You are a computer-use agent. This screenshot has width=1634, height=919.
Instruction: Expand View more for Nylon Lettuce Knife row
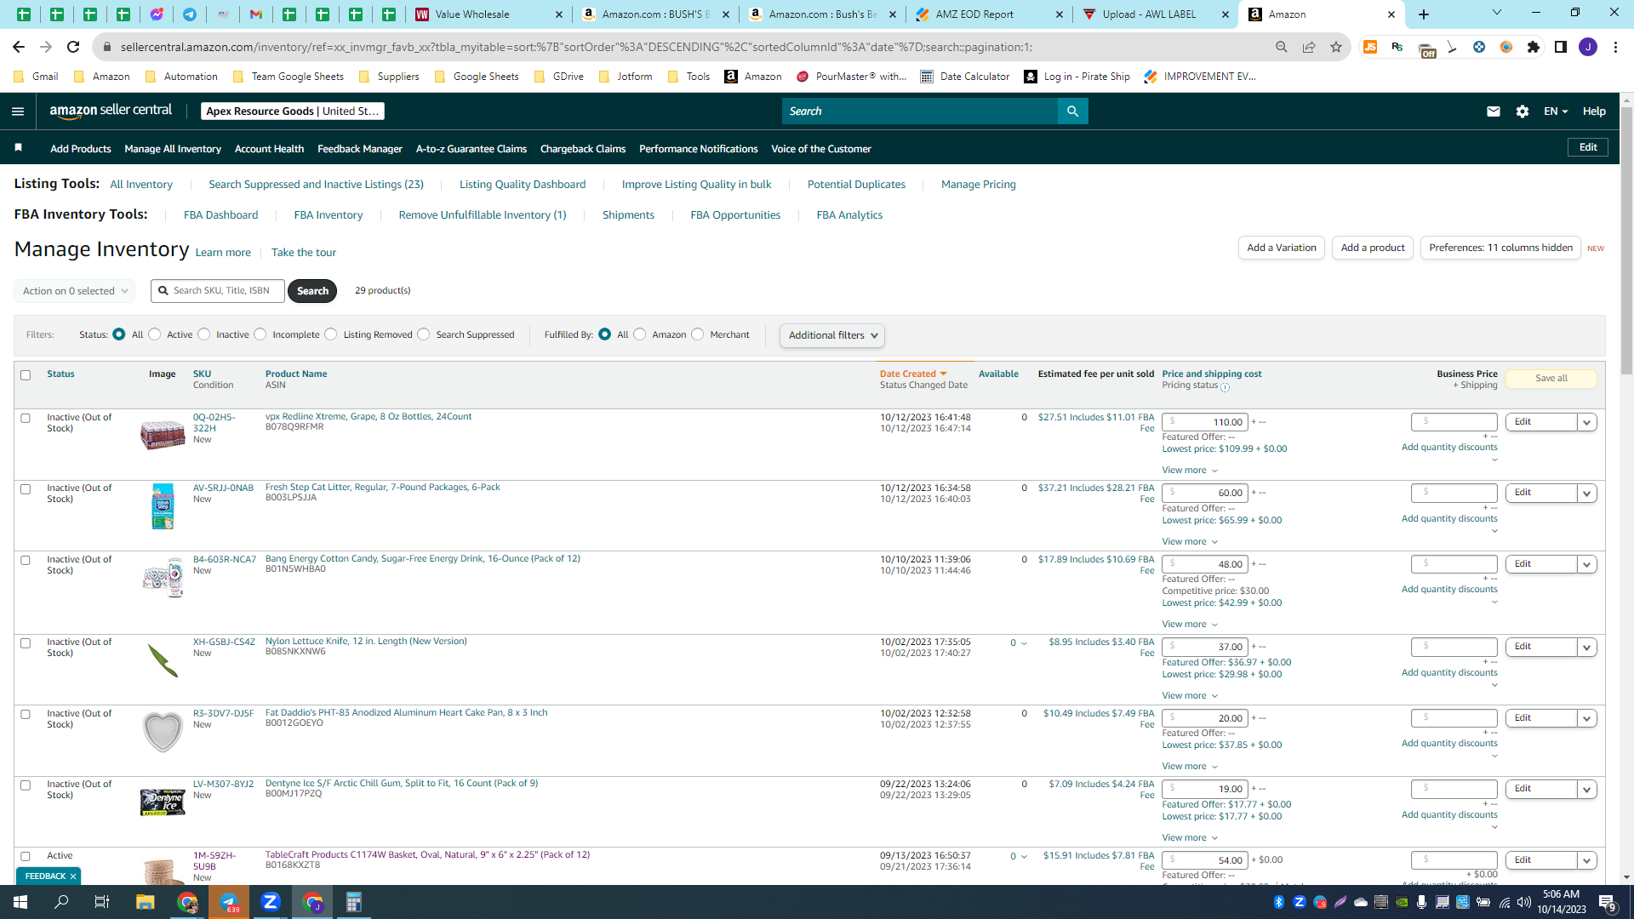pos(1190,696)
